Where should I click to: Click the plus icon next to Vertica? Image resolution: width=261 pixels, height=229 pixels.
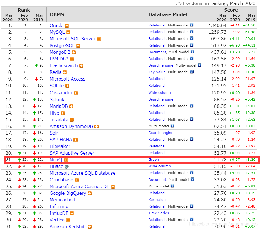pos(68,220)
